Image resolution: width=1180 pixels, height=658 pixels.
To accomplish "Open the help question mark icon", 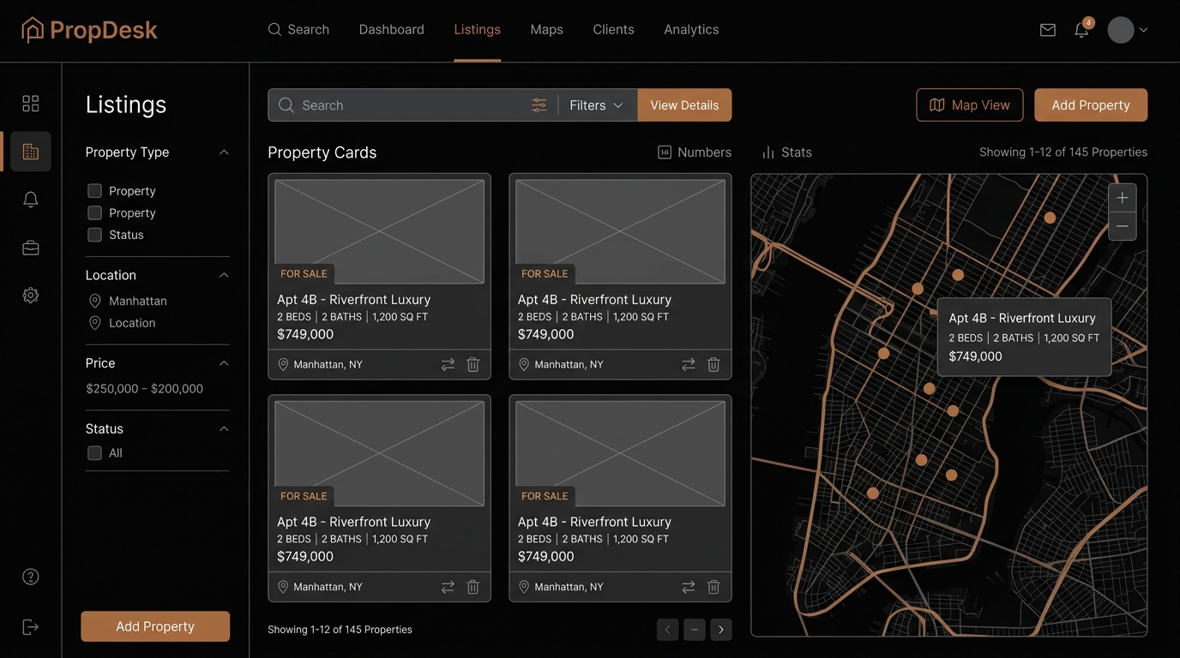I will 31,577.
